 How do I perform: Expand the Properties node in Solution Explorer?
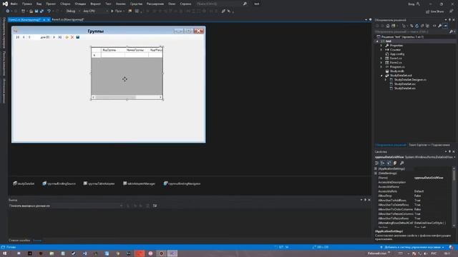click(381, 46)
